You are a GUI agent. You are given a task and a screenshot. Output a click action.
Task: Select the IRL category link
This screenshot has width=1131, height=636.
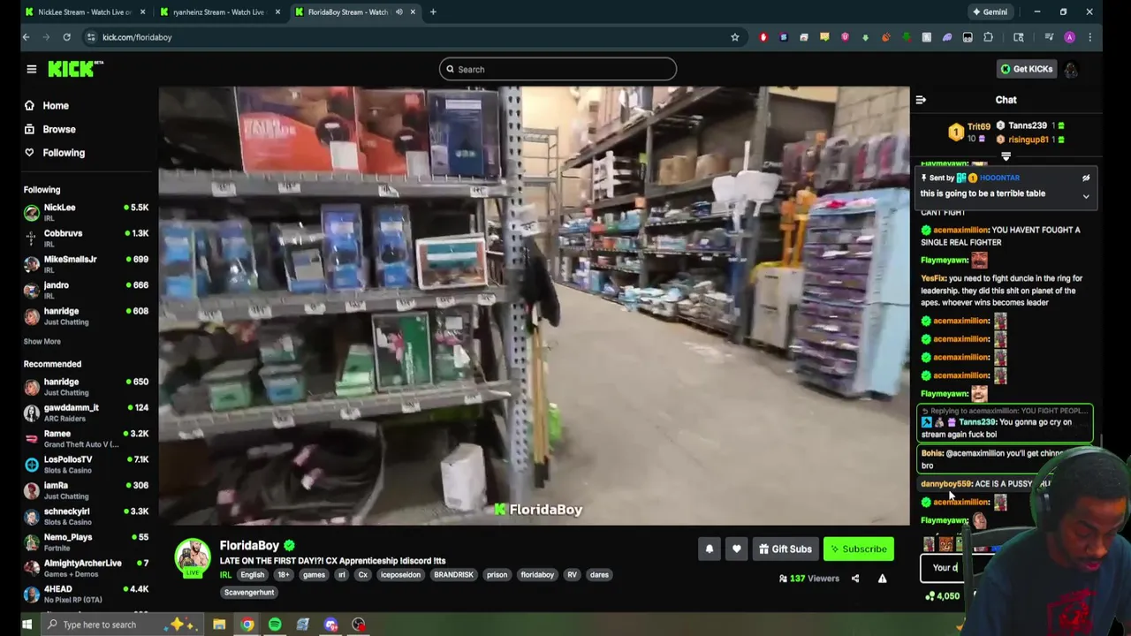pyautogui.click(x=225, y=575)
